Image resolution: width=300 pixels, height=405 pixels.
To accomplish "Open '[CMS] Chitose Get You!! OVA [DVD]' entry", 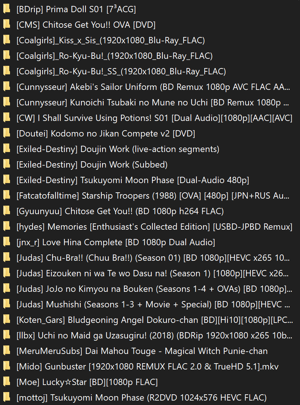I will pos(86,25).
